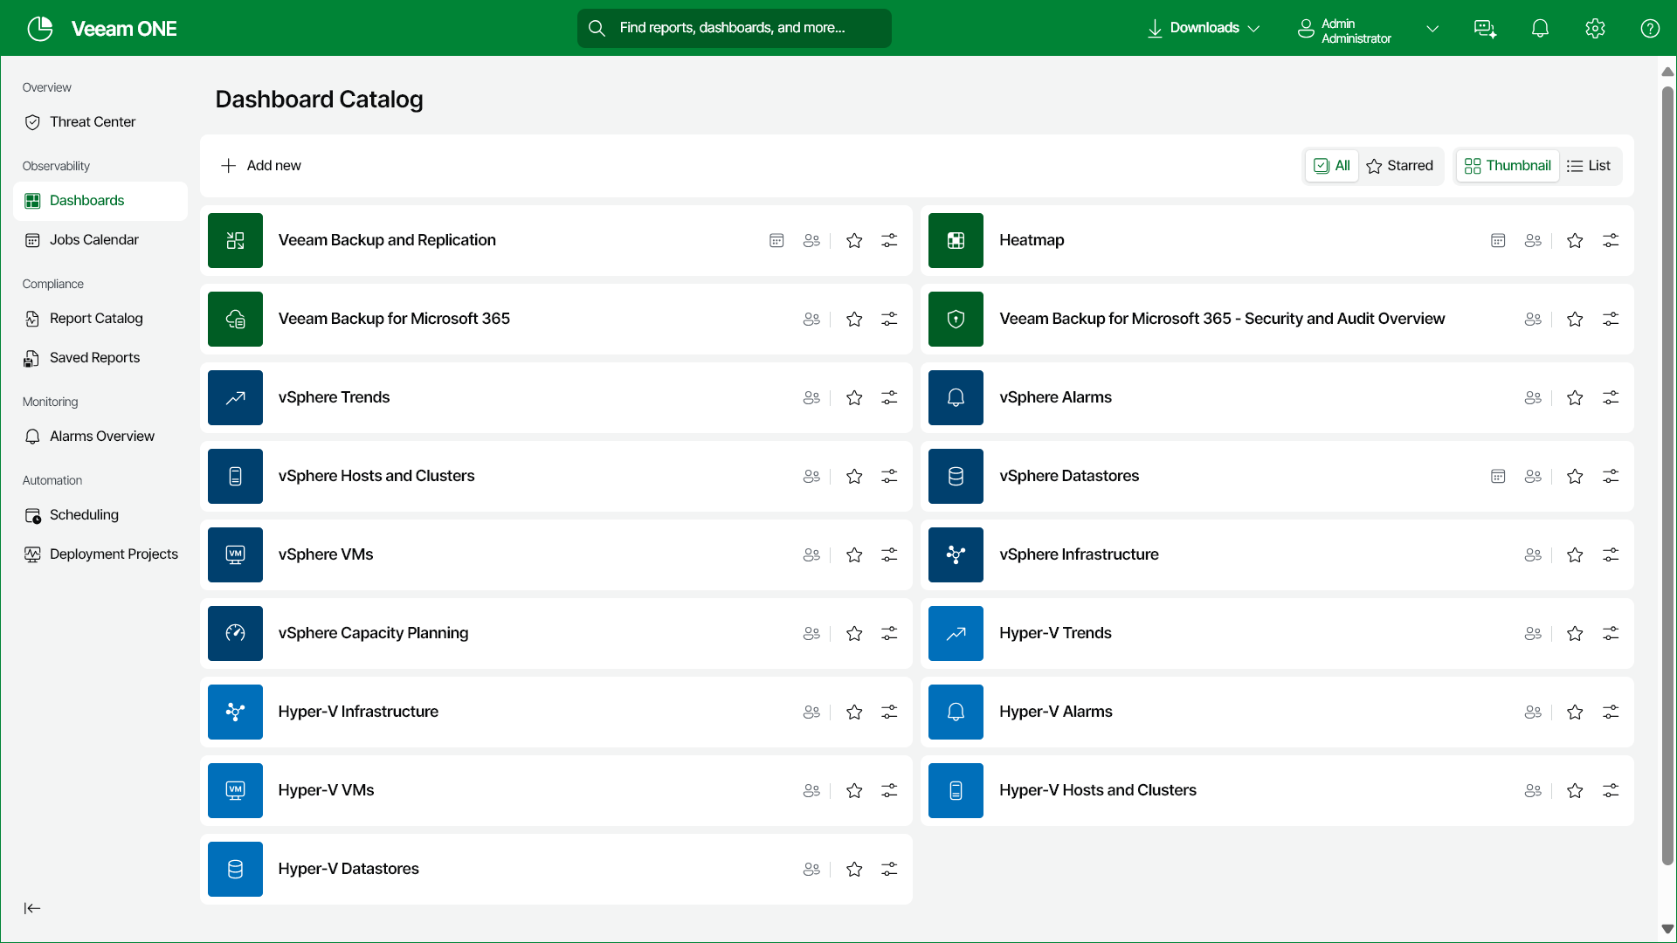Viewport: 1677px width, 943px height.
Task: Open vSphere Datastores dashboard title
Action: (1069, 476)
